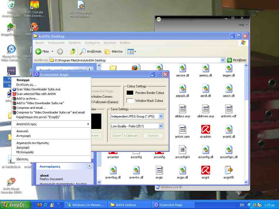The image size is (279, 209).
Task: Collapse top task panel chevron in sidebar
Action: click(x=89, y=69)
